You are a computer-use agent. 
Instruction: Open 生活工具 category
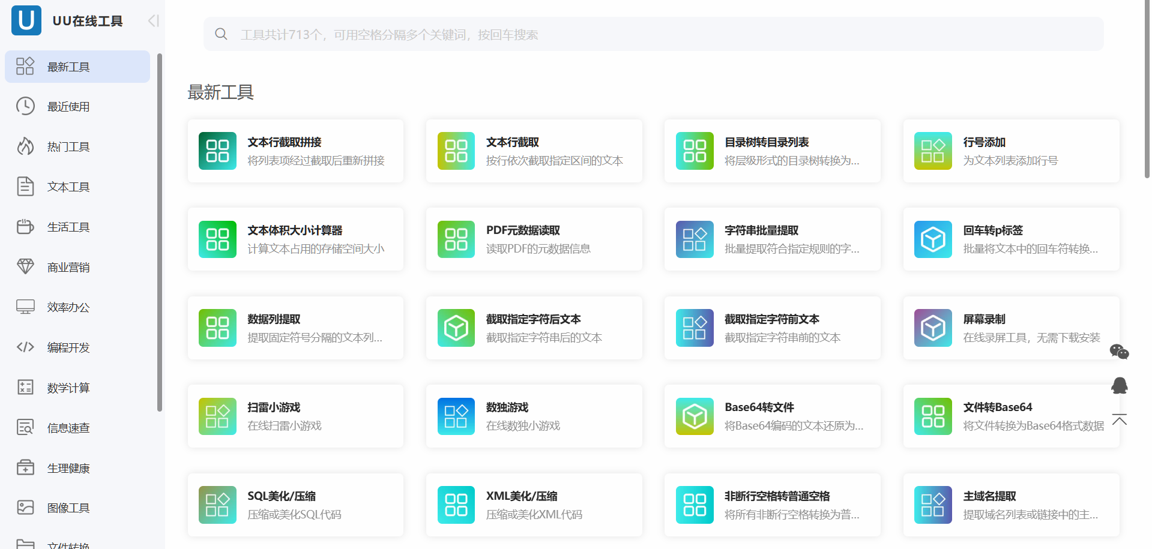click(x=77, y=227)
